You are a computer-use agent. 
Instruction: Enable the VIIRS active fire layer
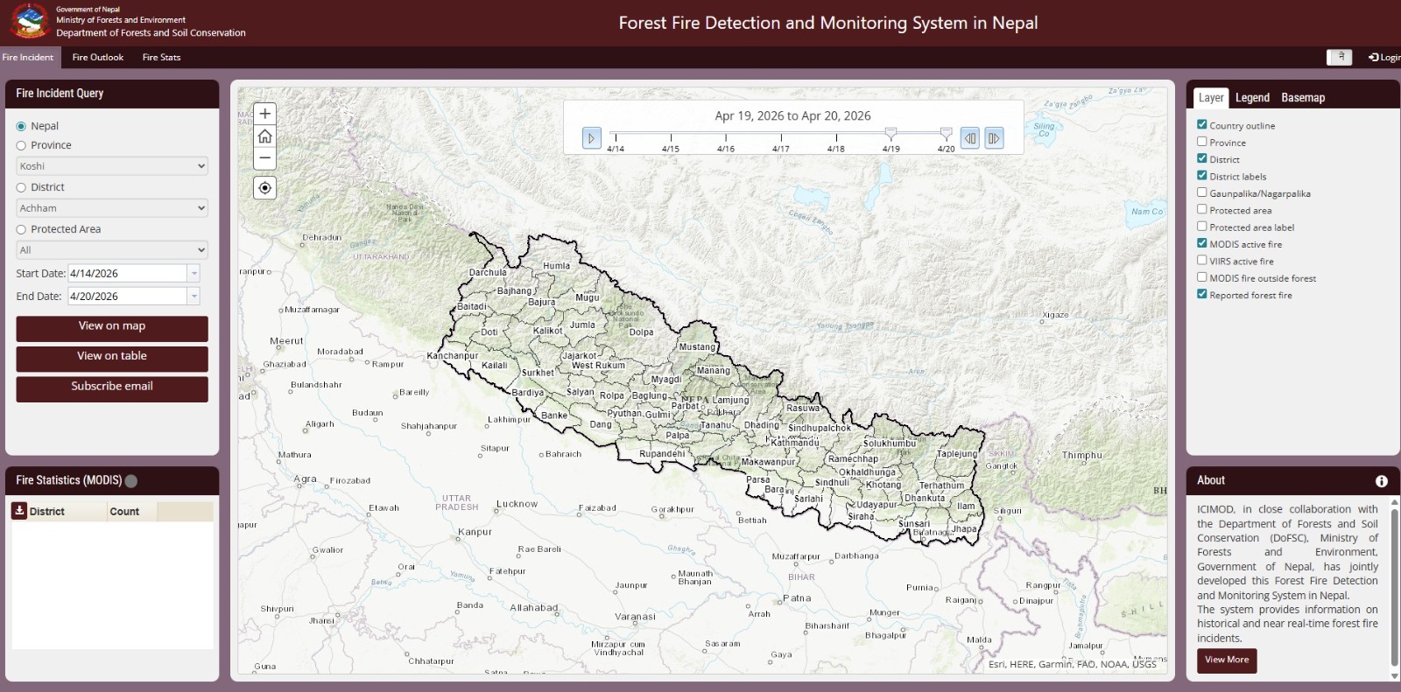[x=1202, y=261]
